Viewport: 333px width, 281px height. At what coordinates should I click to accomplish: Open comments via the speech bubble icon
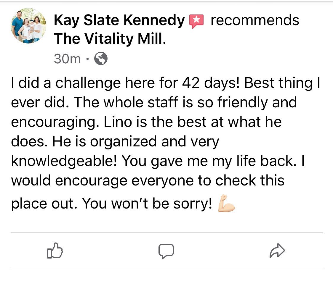[x=166, y=251]
